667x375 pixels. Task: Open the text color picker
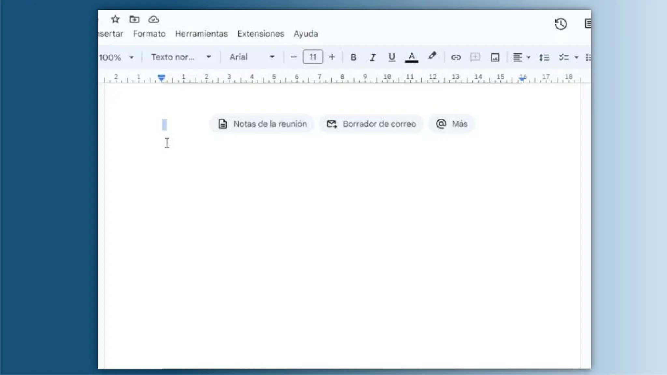pos(411,57)
